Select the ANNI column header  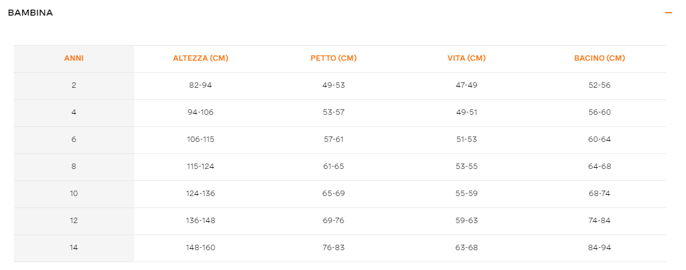74,58
